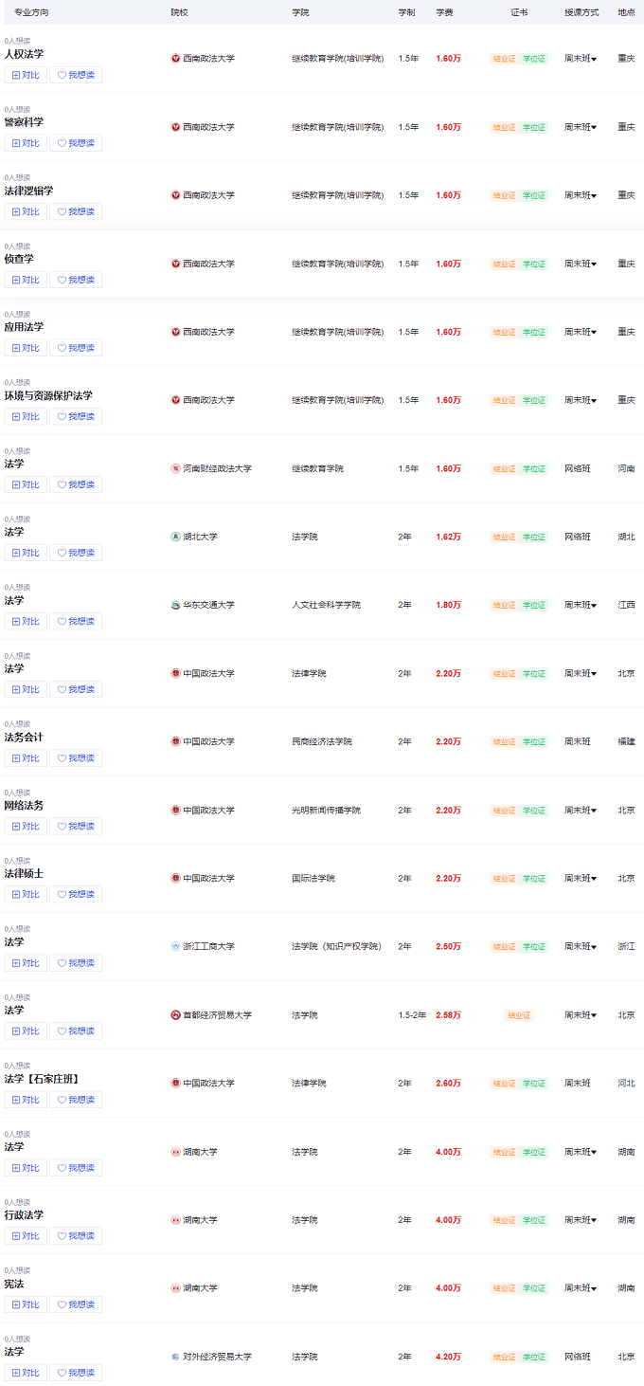This screenshot has height=1386, width=644.
Task: Click the 湖南大学 logo in 行政法学 row
Action: [x=175, y=1220]
